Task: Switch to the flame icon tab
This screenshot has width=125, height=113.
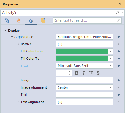Action: tap(19, 20)
